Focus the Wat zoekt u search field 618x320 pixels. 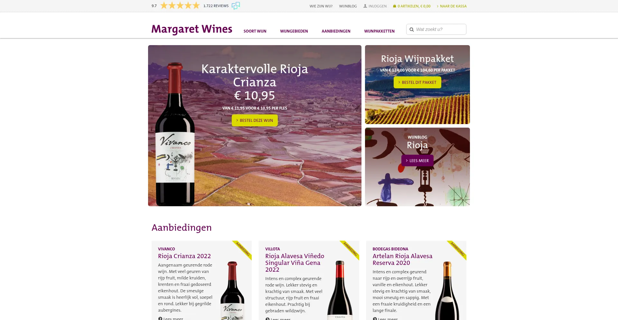coord(436,29)
